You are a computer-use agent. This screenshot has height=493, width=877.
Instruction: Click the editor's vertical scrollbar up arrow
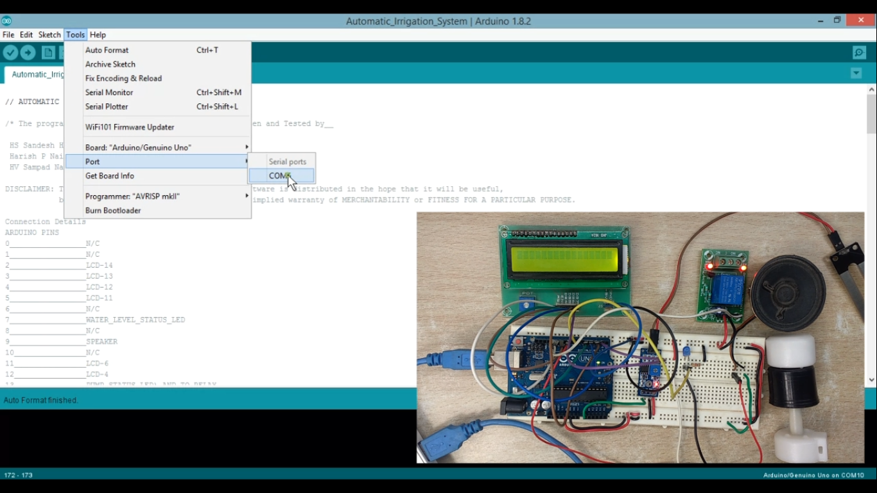coord(871,89)
